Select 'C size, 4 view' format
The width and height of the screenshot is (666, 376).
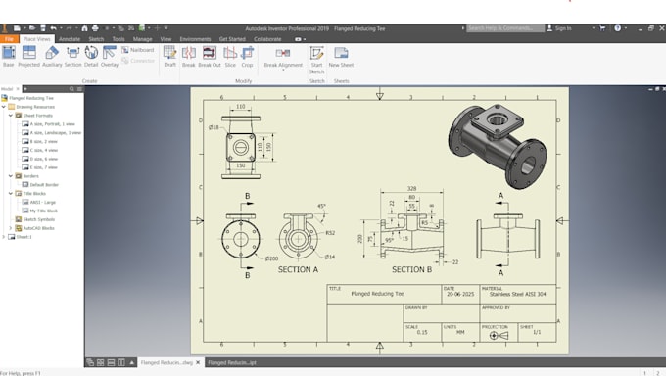pyautogui.click(x=39, y=150)
